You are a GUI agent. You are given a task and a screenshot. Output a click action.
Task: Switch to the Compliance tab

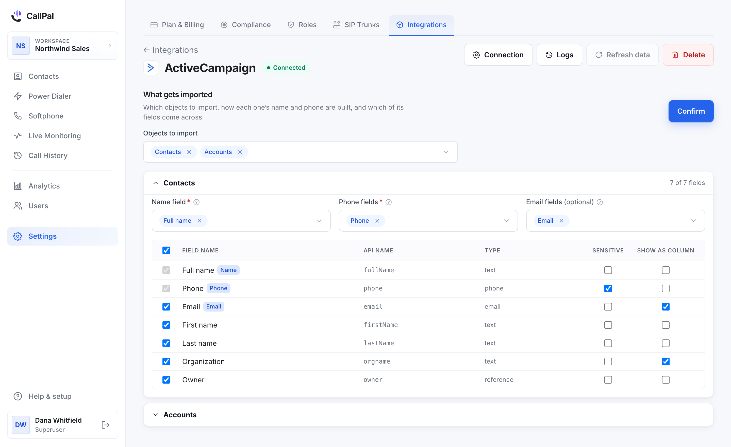pyautogui.click(x=246, y=25)
